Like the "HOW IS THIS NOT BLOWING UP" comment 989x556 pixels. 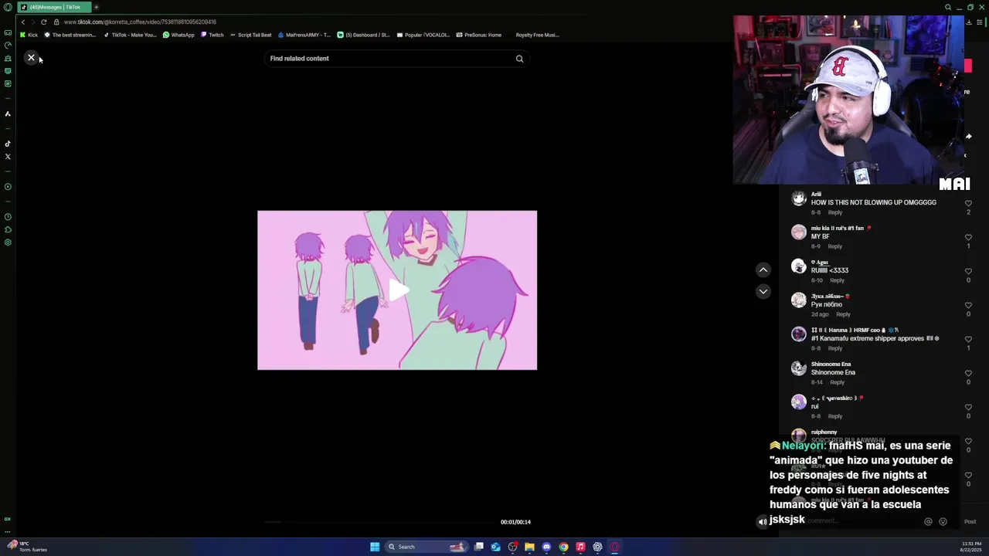pyautogui.click(x=968, y=203)
